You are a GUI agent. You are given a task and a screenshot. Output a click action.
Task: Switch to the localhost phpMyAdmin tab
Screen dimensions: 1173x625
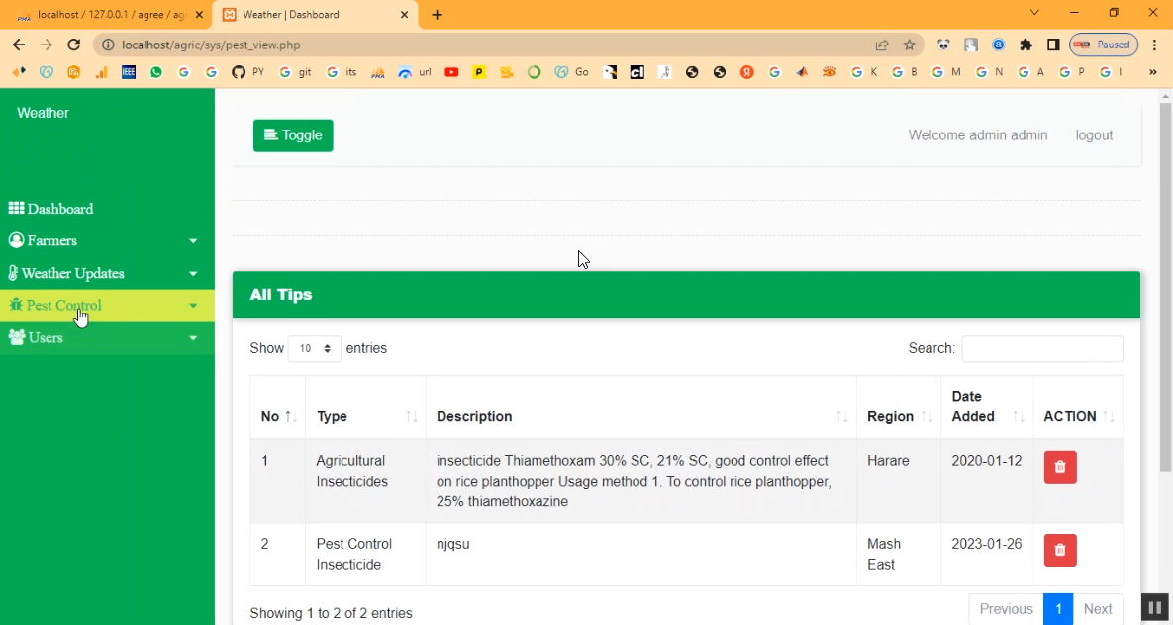109,15
